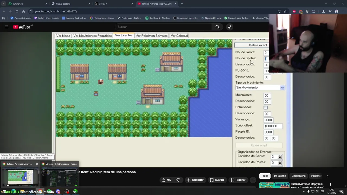Click the taskbar volume icon
Screen dimensions: 347x195
[x=317, y=191]
